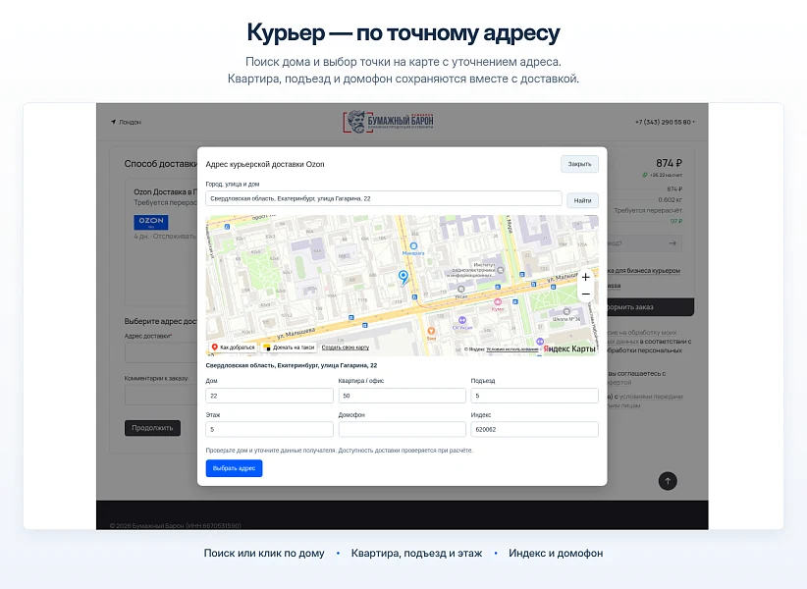Click the Дом input field
807x589 pixels.
tap(269, 396)
